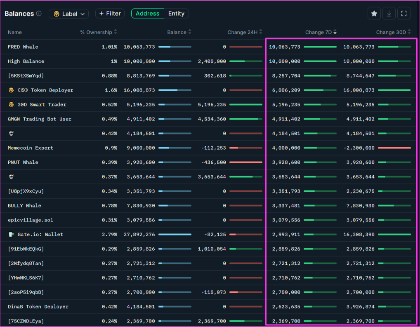The width and height of the screenshot is (420, 327).
Task: Select the [2soP5i9qbB] address
Action: (26, 292)
